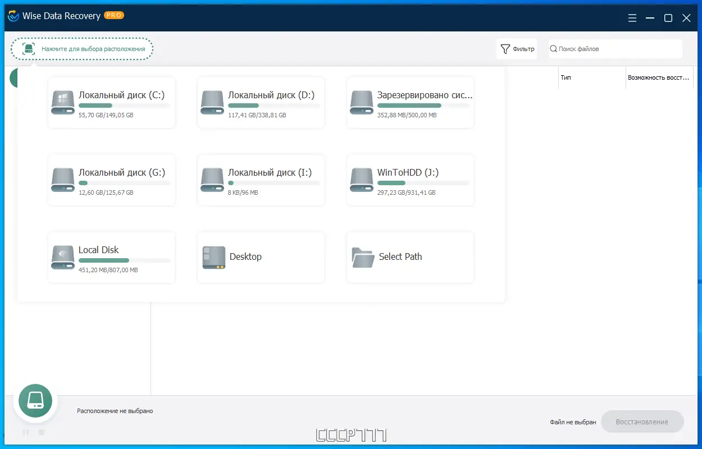Click the 352,88 MB/500,00 MB size text
Screen dimensions: 702x449
407,115
